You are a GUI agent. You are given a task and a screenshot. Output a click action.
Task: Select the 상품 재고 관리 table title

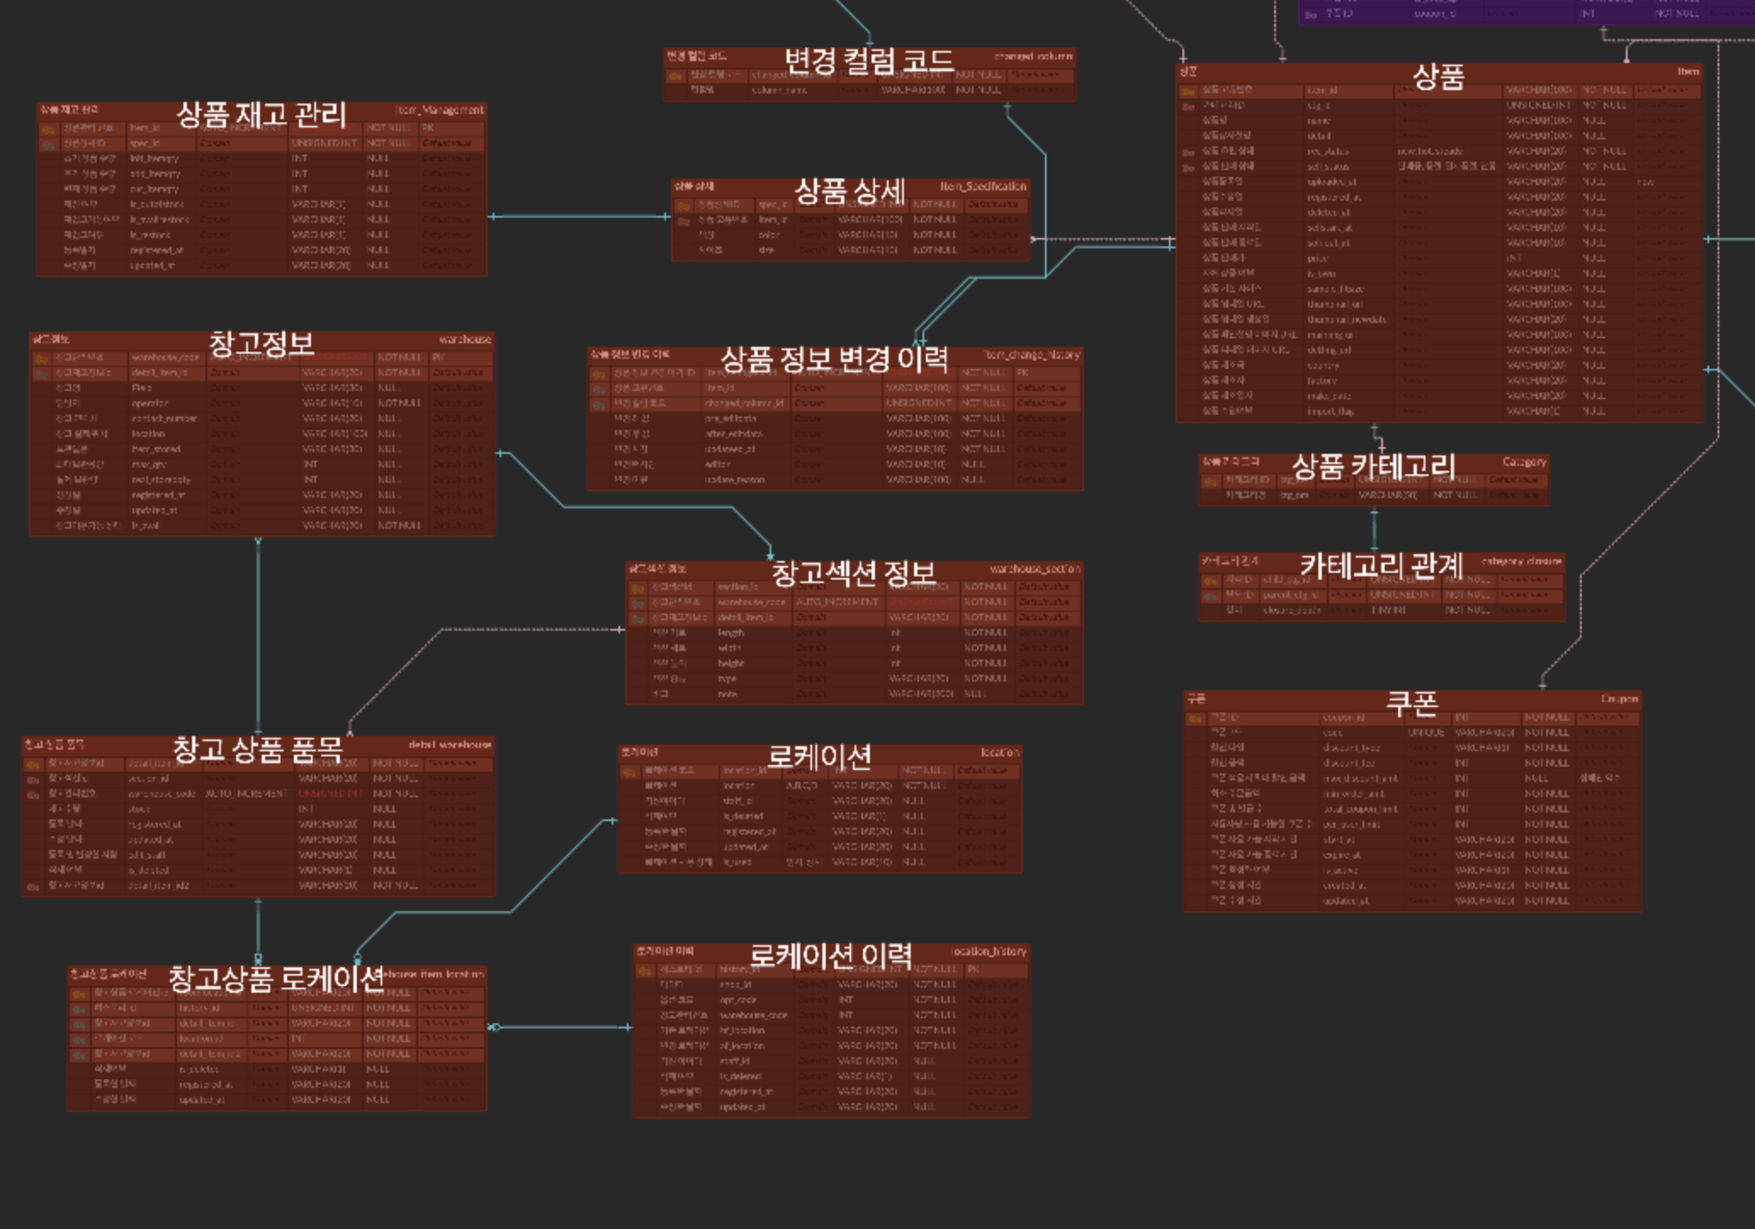[x=261, y=115]
